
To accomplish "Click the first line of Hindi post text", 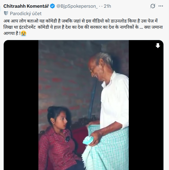I will tap(80, 21).
